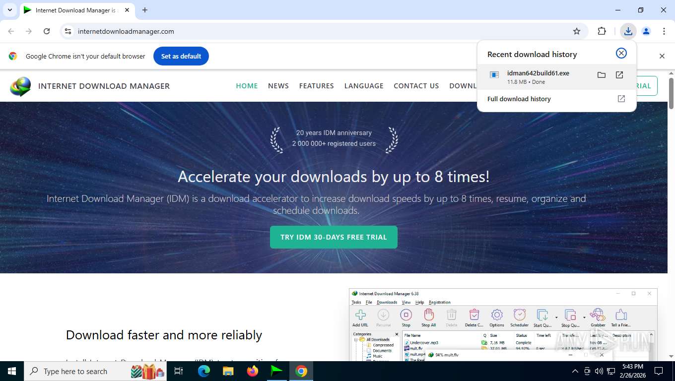Open a new browser tab
Viewport: 675px width, 381px height.
(x=145, y=10)
